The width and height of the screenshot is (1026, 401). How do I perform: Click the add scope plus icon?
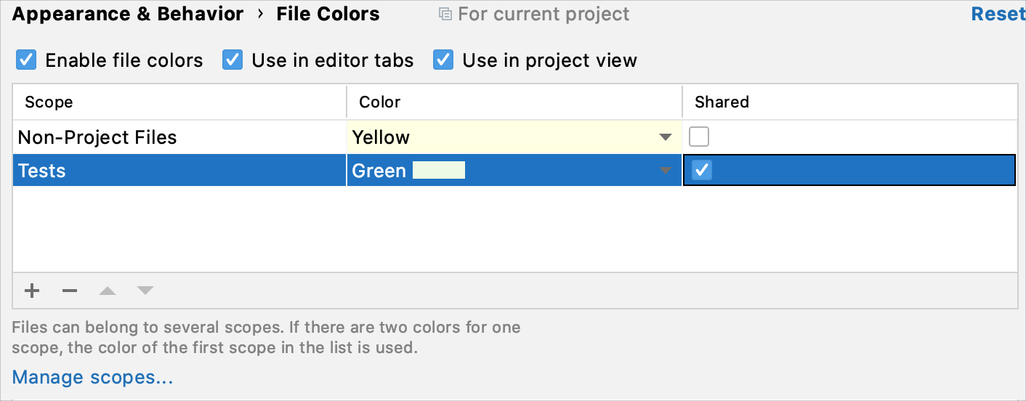(x=32, y=291)
